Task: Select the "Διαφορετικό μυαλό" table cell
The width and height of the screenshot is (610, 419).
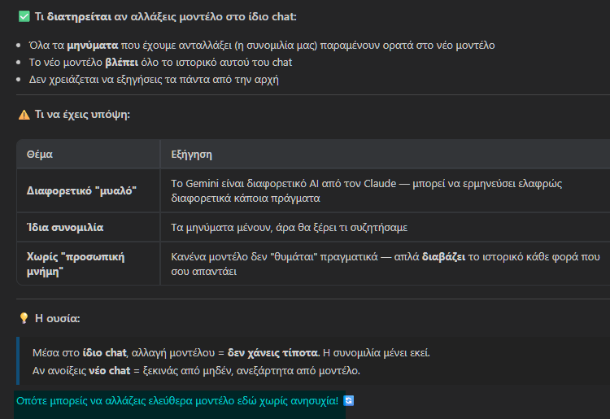Action: point(81,190)
